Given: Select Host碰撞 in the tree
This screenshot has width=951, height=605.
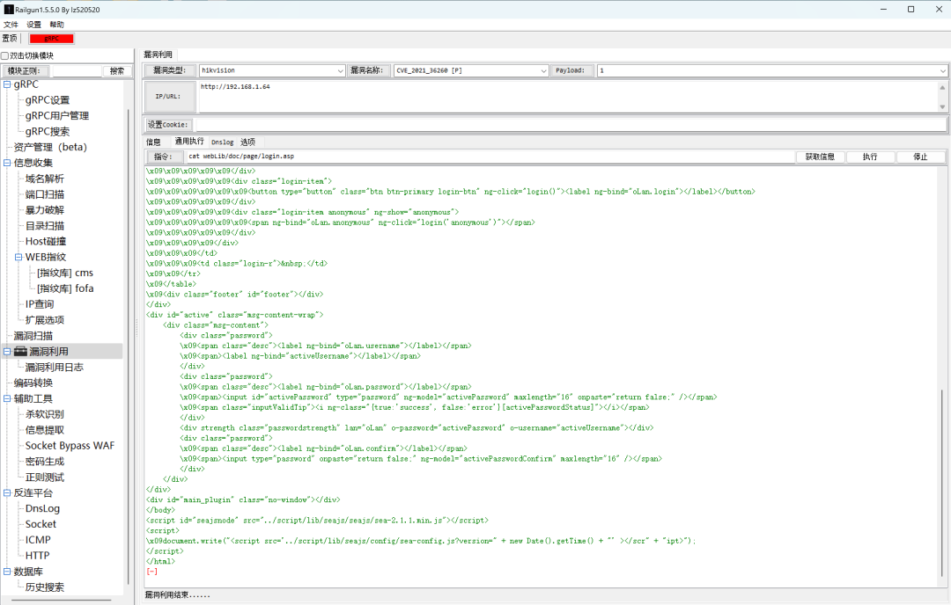Looking at the screenshot, I should [x=46, y=241].
